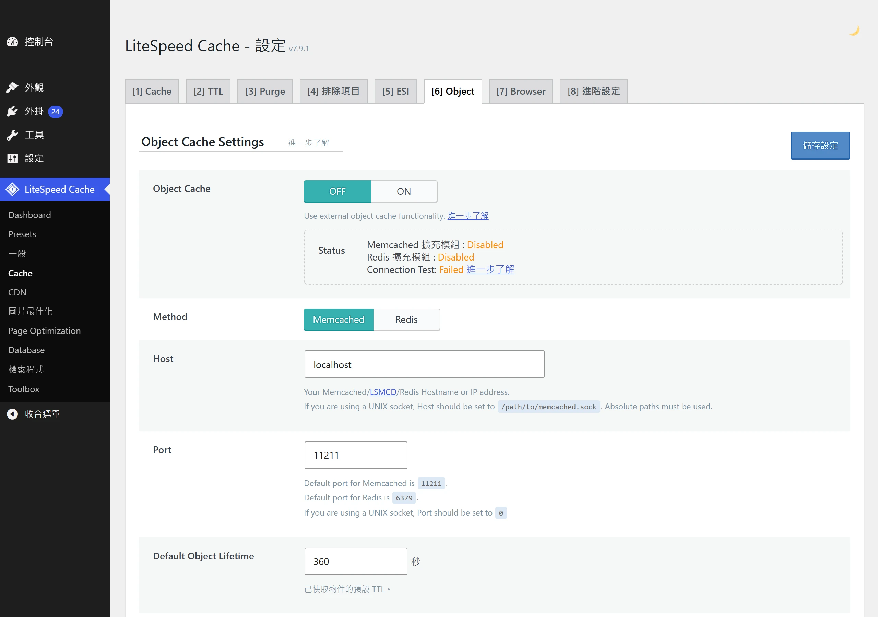
Task: Click the Host input field
Action: 424,364
